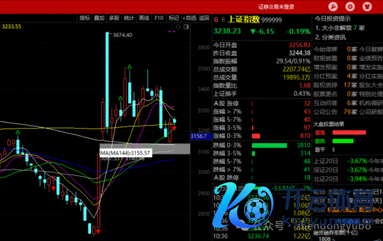Open F10 company info button
The image size is (383, 241).
(x=159, y=19)
